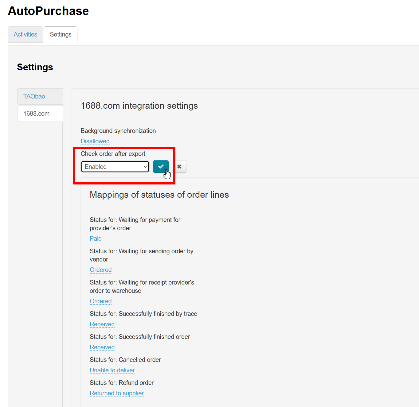Click the Unable to deliver link

point(112,370)
